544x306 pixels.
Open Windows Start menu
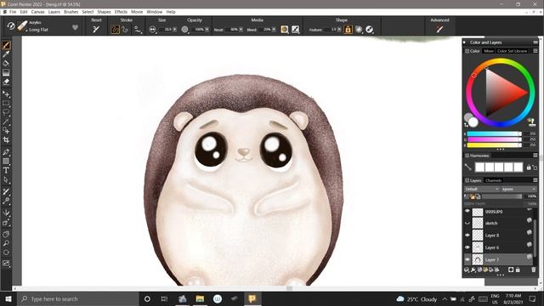(x=8, y=298)
